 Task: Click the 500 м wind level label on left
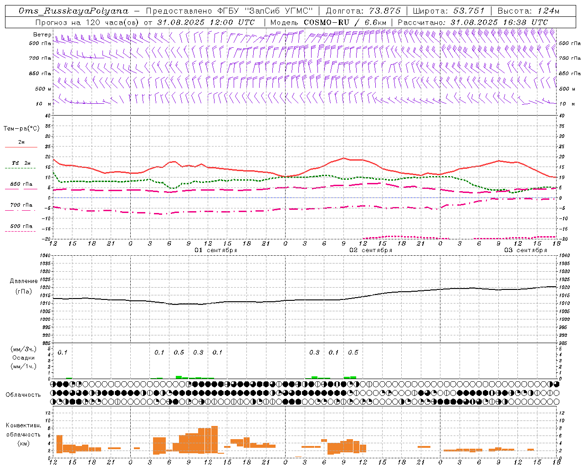(x=43, y=89)
